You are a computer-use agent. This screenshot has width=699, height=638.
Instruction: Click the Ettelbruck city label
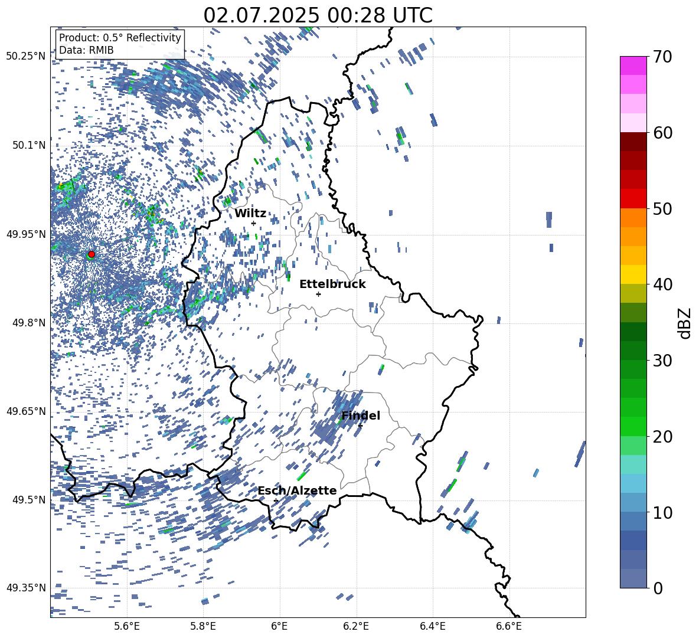tap(332, 284)
